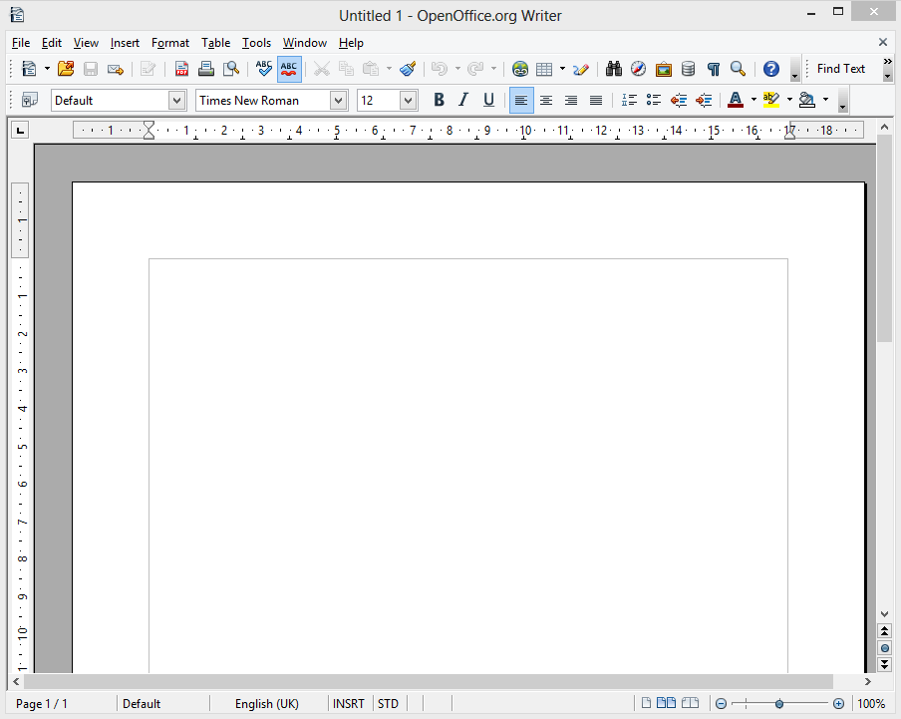Click the Export as PDF icon
The width and height of the screenshot is (901, 719).
coord(181,69)
